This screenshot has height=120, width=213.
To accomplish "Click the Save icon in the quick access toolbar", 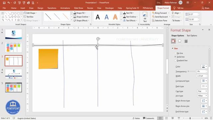I will point(4,3).
